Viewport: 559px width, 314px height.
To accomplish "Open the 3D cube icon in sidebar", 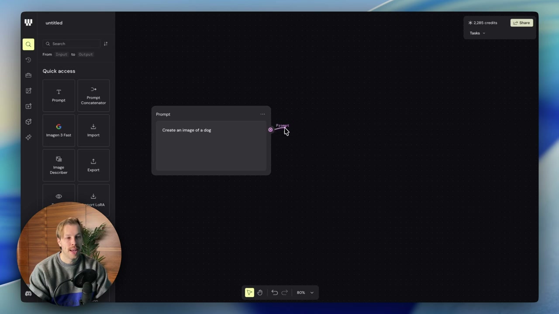I will tap(28, 122).
